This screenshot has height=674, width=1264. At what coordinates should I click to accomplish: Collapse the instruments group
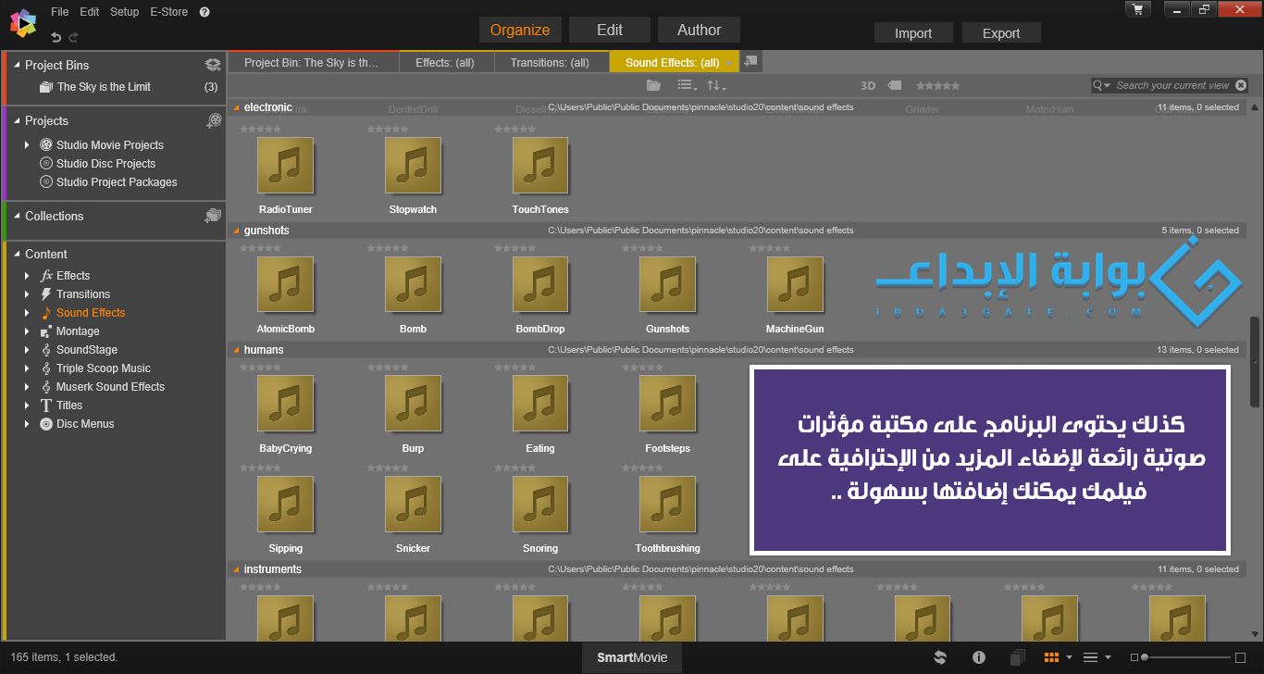tap(236, 569)
